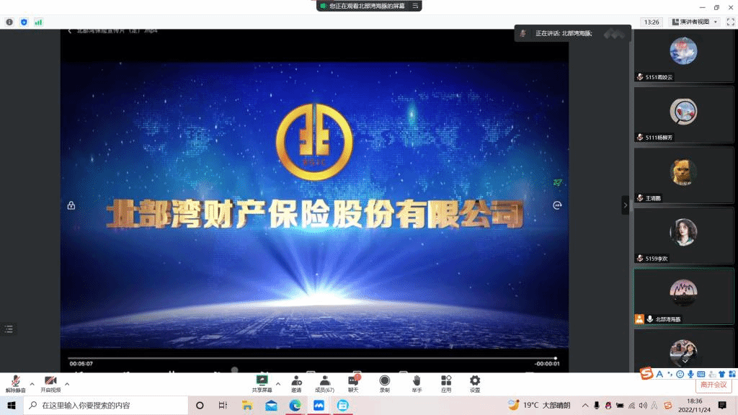Raise hand using the 举手 icon

tap(417, 382)
